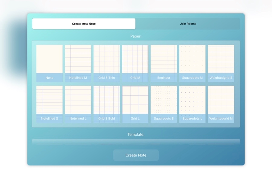The image size is (272, 170).
Task: Pick the Weightedgrid S paper
Action: [221, 64]
